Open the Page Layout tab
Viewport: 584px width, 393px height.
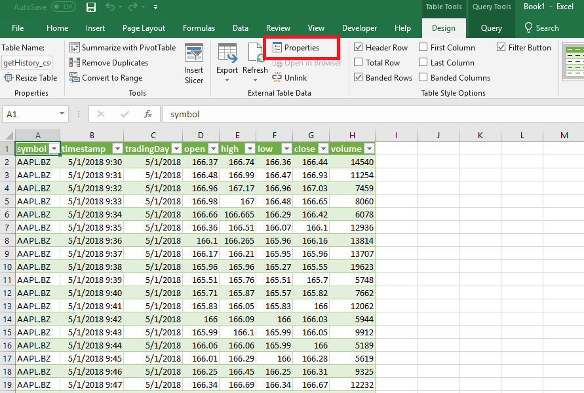click(x=144, y=28)
